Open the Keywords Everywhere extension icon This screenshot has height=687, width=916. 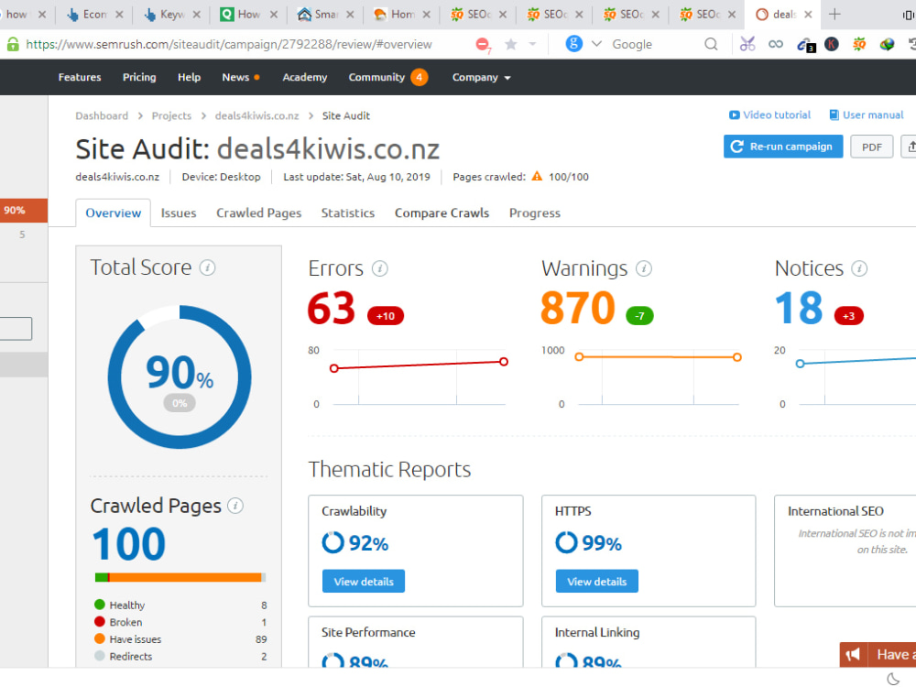pos(831,43)
